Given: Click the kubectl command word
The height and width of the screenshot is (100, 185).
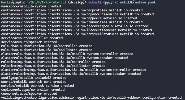Looking at the screenshot, I should (x=95, y=2).
